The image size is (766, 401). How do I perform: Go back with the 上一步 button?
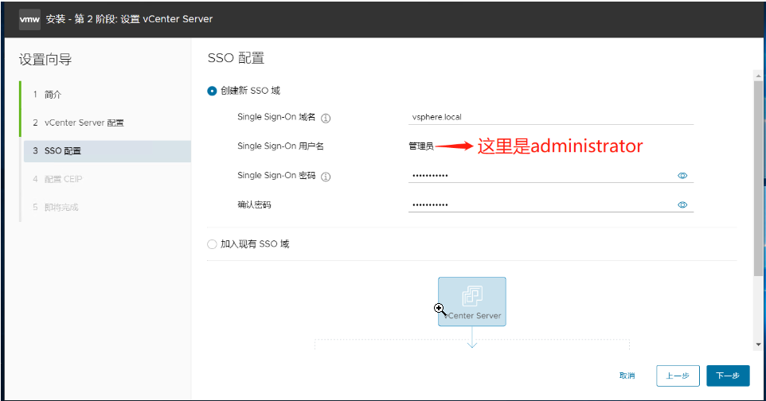(678, 376)
